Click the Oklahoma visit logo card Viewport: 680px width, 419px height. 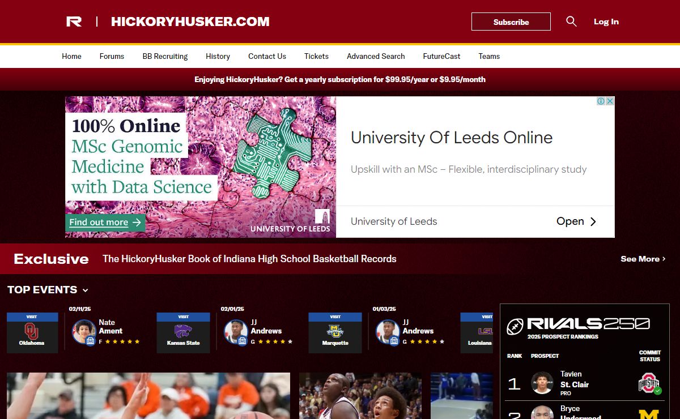[32, 333]
